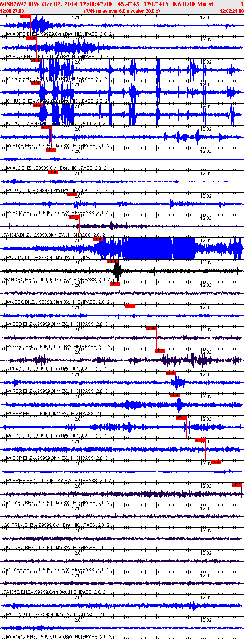Click the CC PRLK BHZ station label

pyautogui.click(x=19, y=525)
